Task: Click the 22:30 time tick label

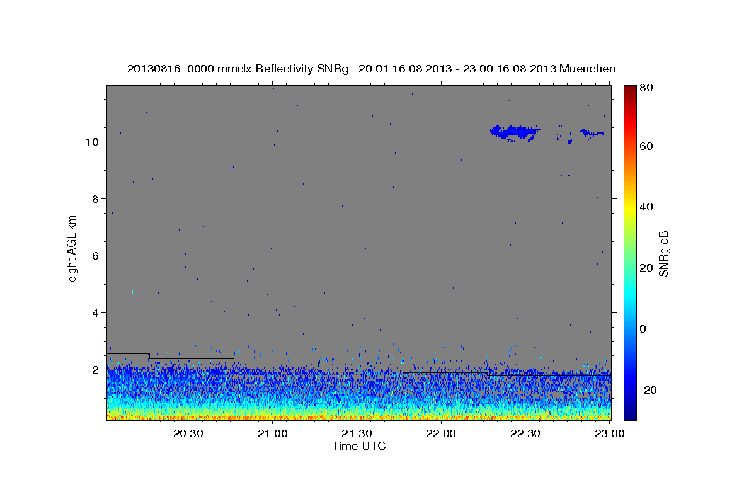Action: pos(525,433)
